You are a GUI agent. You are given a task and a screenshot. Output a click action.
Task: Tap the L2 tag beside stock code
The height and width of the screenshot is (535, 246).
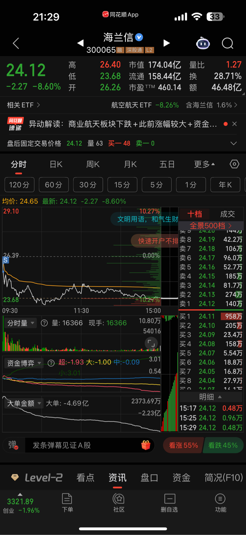pos(149,50)
